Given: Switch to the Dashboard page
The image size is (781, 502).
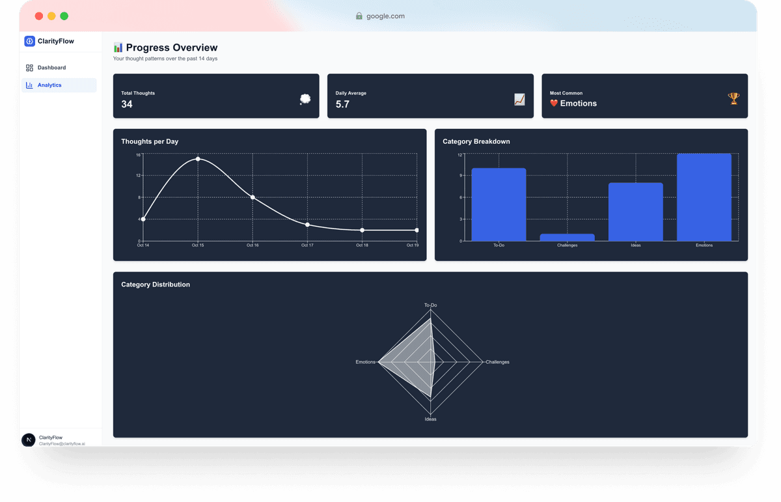Looking at the screenshot, I should (x=52, y=68).
